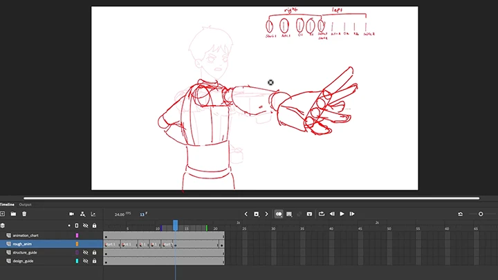Toggle the lock on structure_guide layer
This screenshot has width=498, height=280.
point(94,252)
